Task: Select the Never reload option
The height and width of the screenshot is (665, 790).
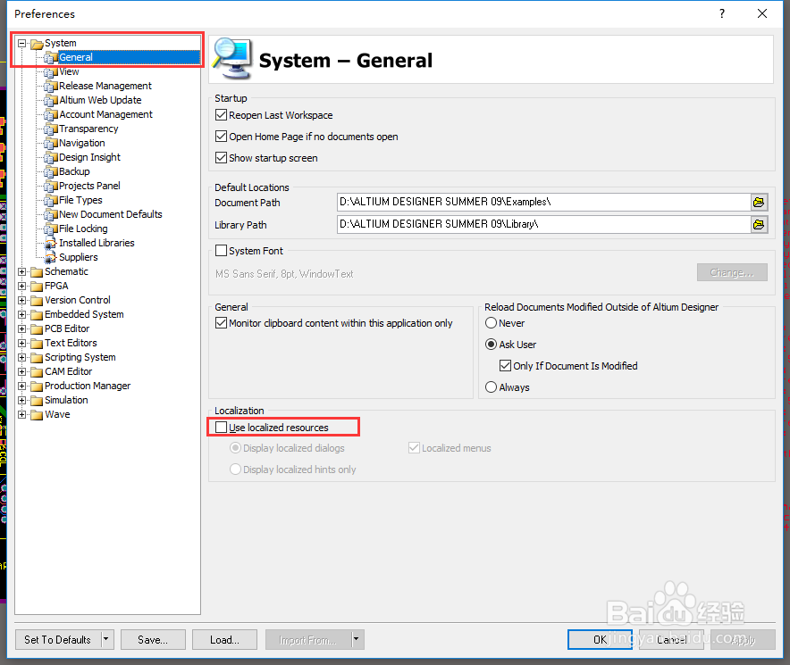Action: point(491,323)
